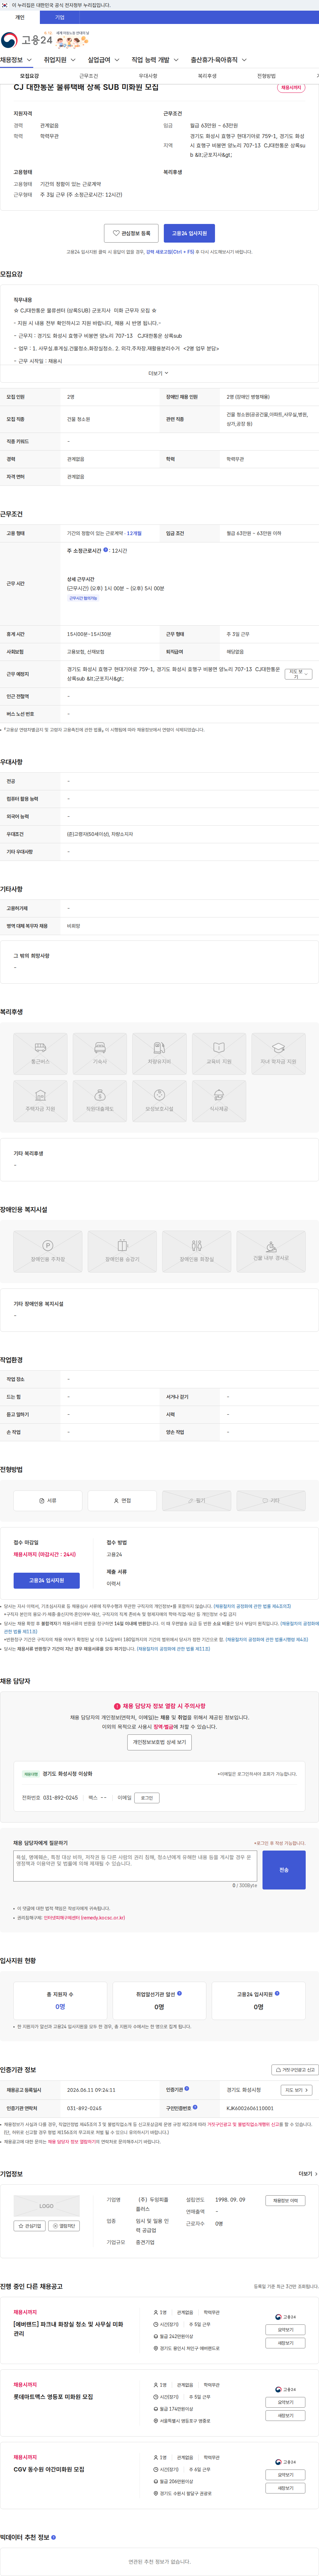This screenshot has height=2576, width=319.
Task: Select the 기업 member tab
Action: [60, 17]
